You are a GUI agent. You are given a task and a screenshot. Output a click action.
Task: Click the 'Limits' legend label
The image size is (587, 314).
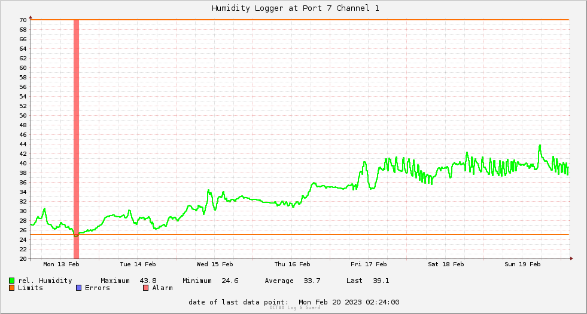pyautogui.click(x=31, y=288)
